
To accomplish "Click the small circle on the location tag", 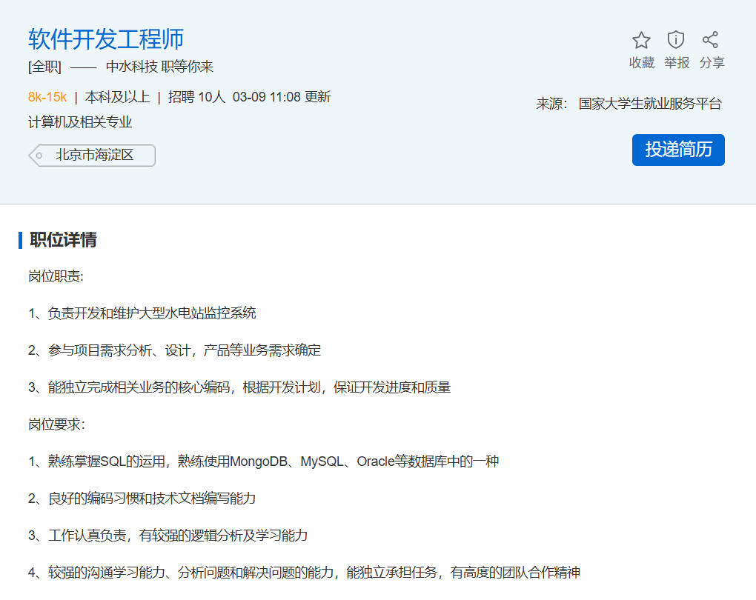I will click(x=39, y=156).
